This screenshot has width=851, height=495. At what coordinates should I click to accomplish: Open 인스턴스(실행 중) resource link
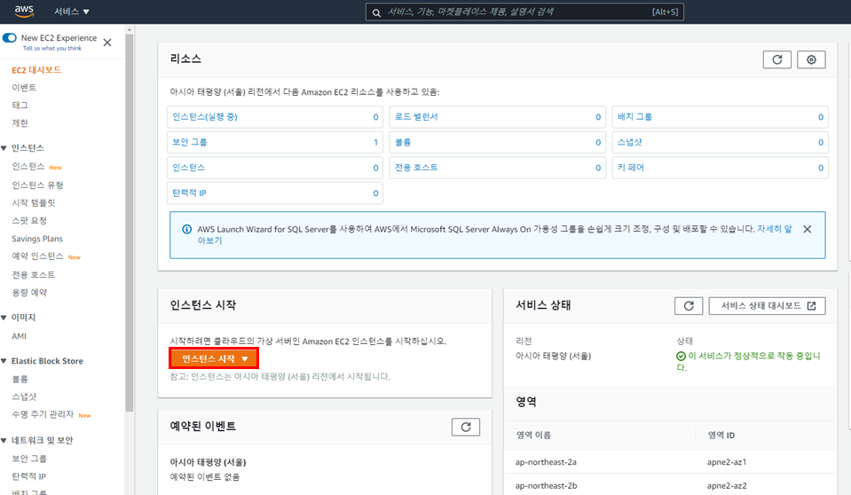(205, 117)
